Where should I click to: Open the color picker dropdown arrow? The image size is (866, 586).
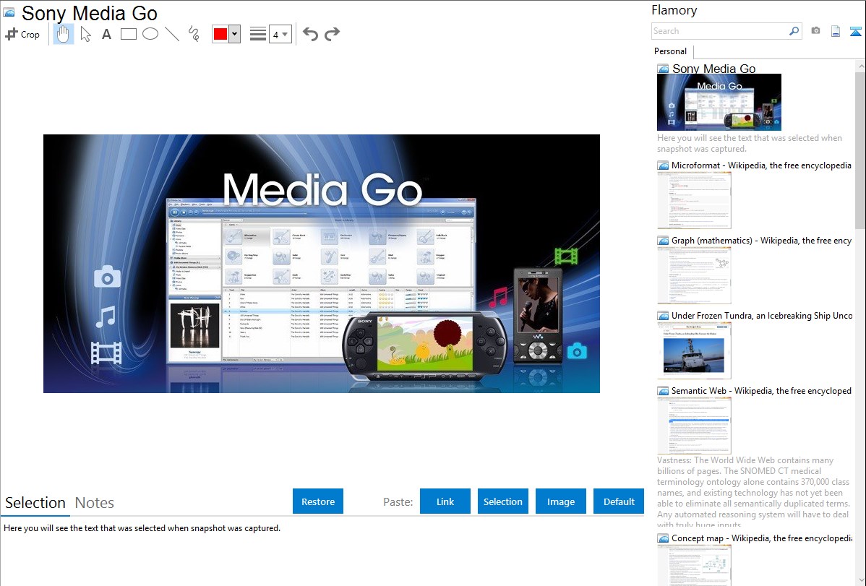234,34
